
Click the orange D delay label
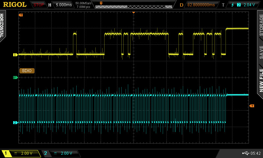click(x=181, y=5)
